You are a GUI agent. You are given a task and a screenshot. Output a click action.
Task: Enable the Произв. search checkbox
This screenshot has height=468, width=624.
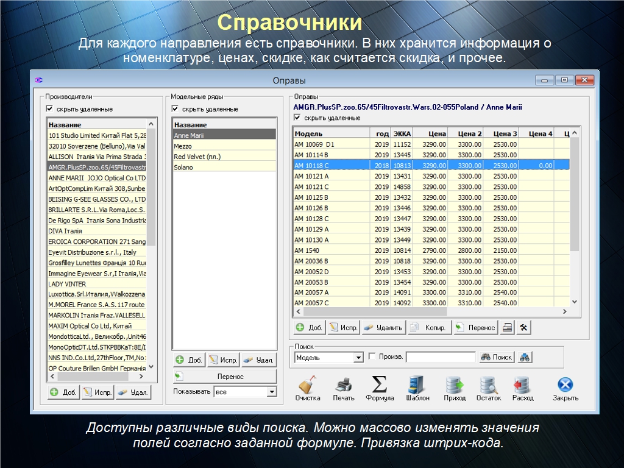point(372,357)
